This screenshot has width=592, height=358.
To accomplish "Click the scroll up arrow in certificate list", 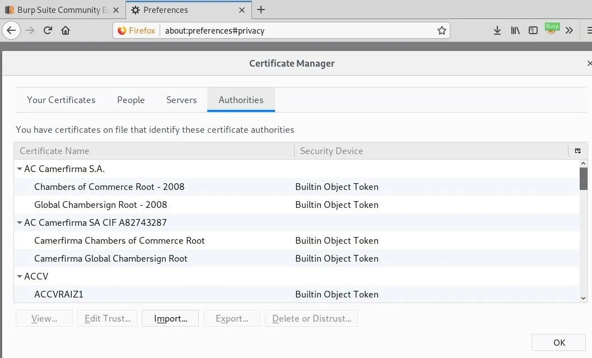I will 583,164.
